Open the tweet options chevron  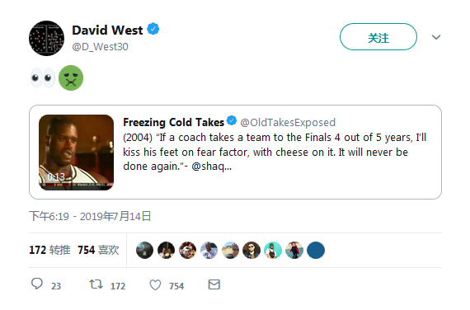(436, 37)
